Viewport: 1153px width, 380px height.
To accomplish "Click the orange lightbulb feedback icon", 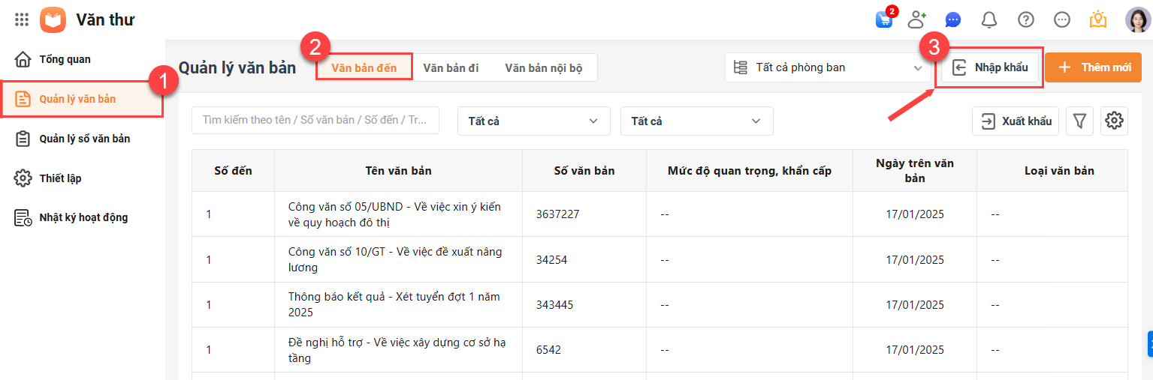I will coord(1098,20).
